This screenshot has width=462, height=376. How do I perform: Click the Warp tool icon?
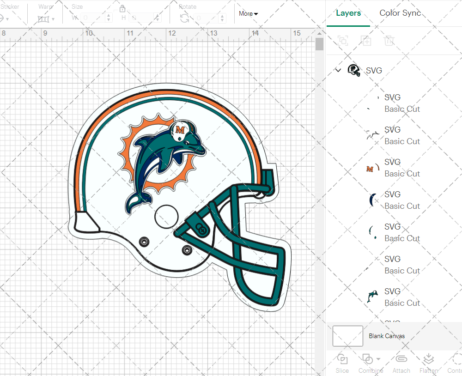44,18
